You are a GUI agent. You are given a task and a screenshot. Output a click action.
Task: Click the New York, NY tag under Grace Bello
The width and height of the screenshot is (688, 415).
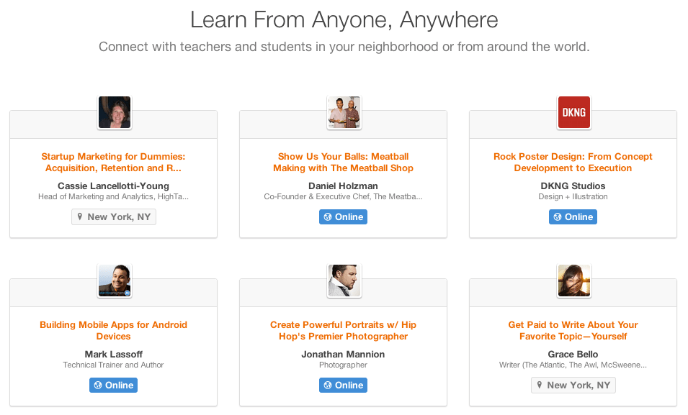tap(573, 385)
